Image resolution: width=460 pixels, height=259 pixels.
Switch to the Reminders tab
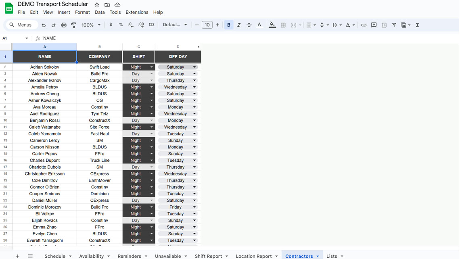(x=130, y=256)
